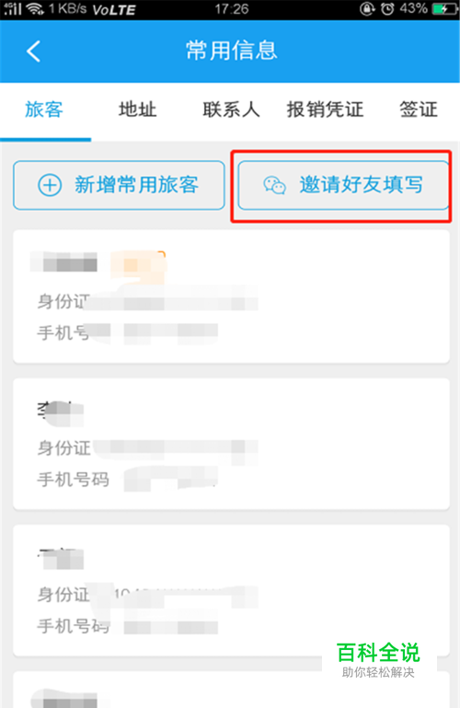The width and height of the screenshot is (460, 708).
Task: Tap the cellular signal bars icon
Action: click(x=13, y=8)
